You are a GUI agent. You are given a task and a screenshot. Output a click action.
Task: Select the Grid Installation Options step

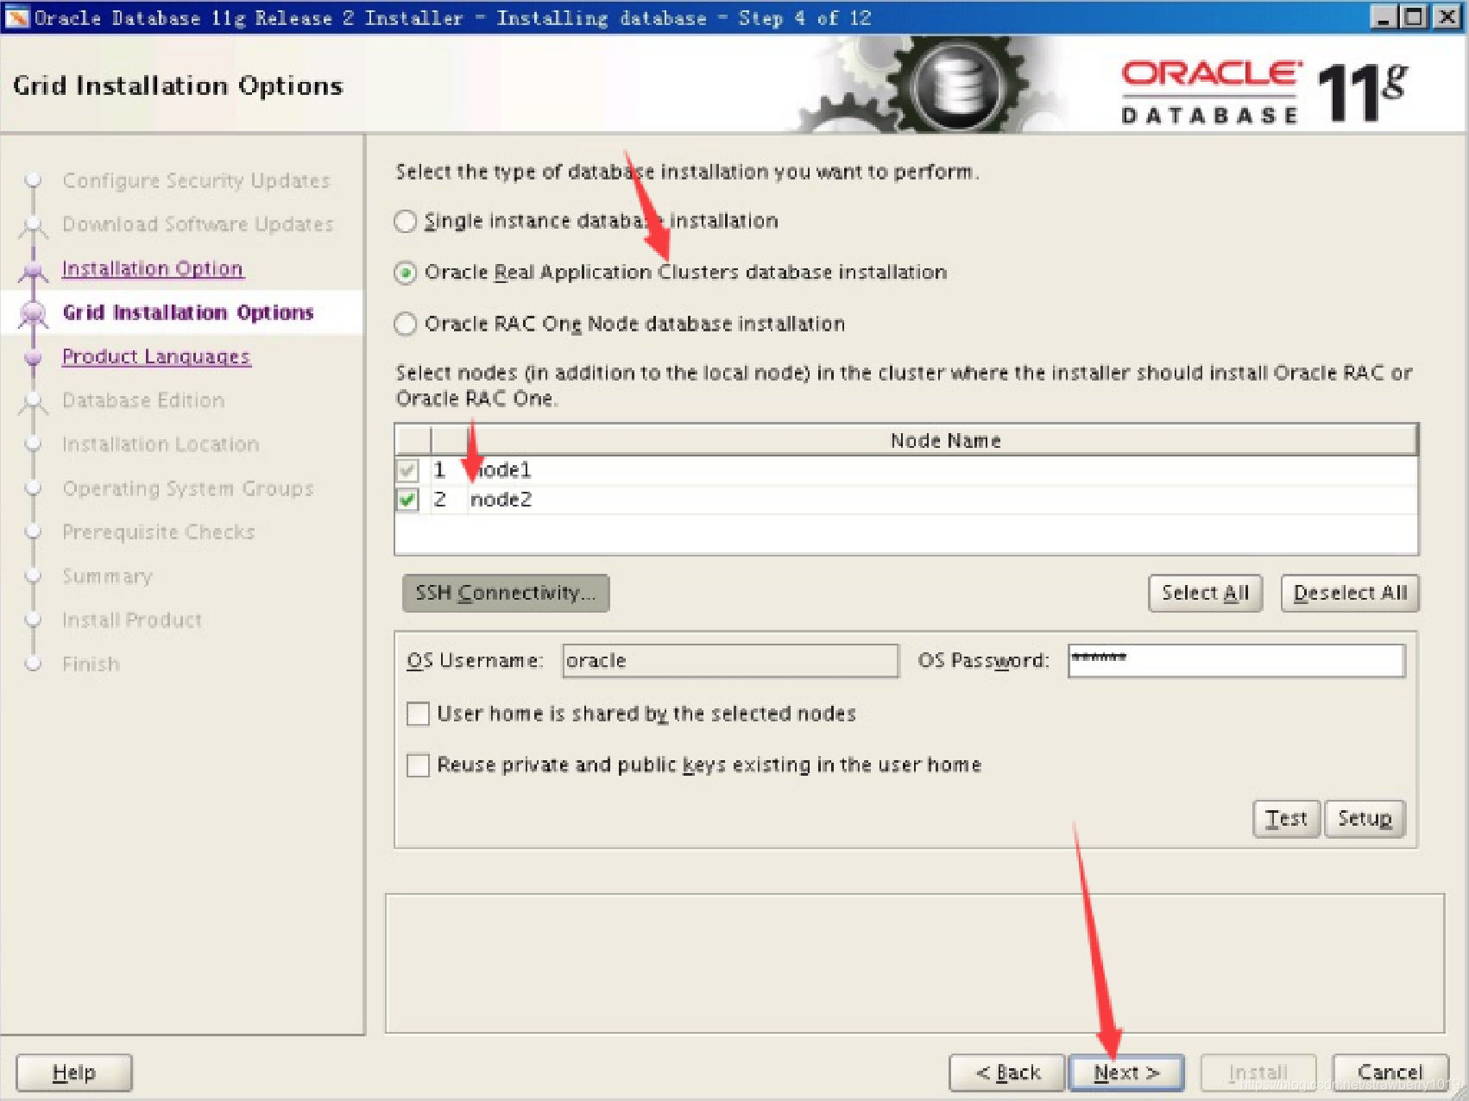click(188, 312)
